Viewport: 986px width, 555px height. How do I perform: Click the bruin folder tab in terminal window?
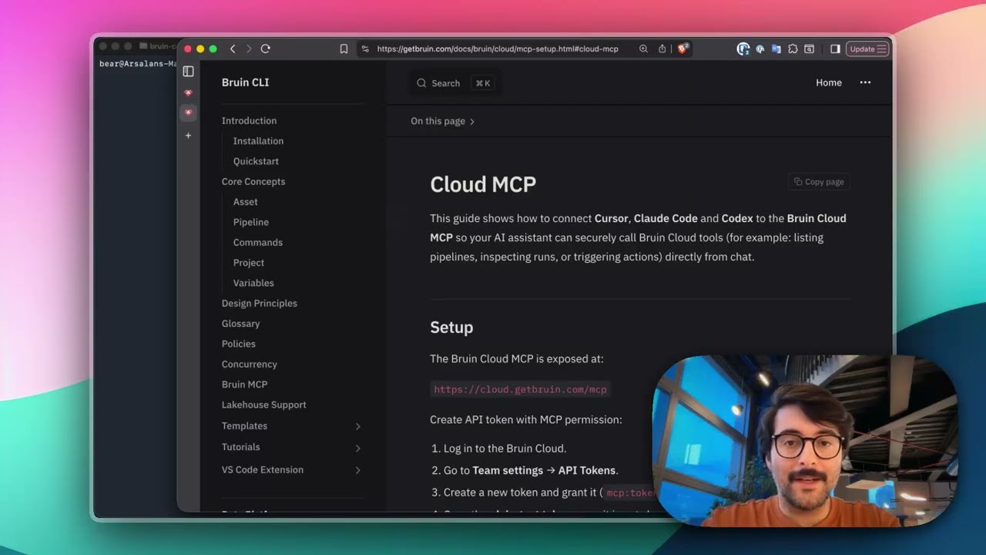click(x=157, y=46)
